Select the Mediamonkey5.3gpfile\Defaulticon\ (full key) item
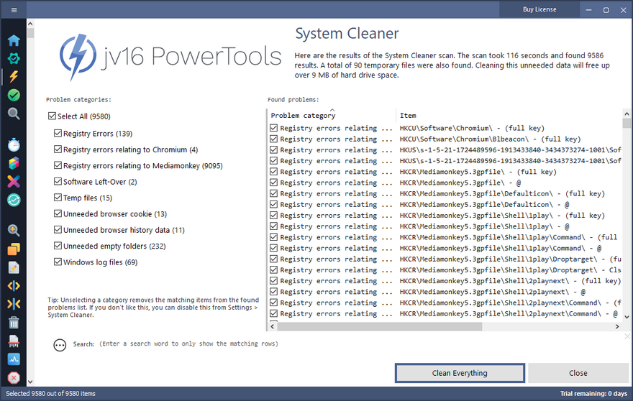This screenshot has height=401, width=633. pos(502,193)
